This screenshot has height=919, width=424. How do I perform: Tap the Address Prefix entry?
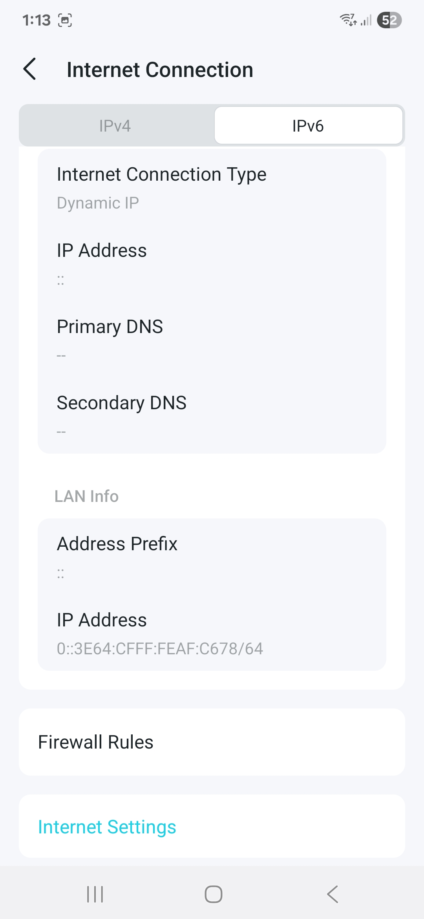(117, 544)
